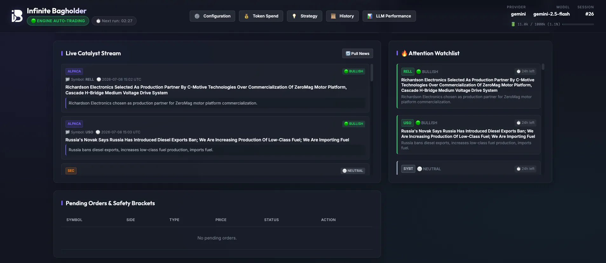
Task: Click the Infinite Bagholder logo icon
Action: pos(17,16)
